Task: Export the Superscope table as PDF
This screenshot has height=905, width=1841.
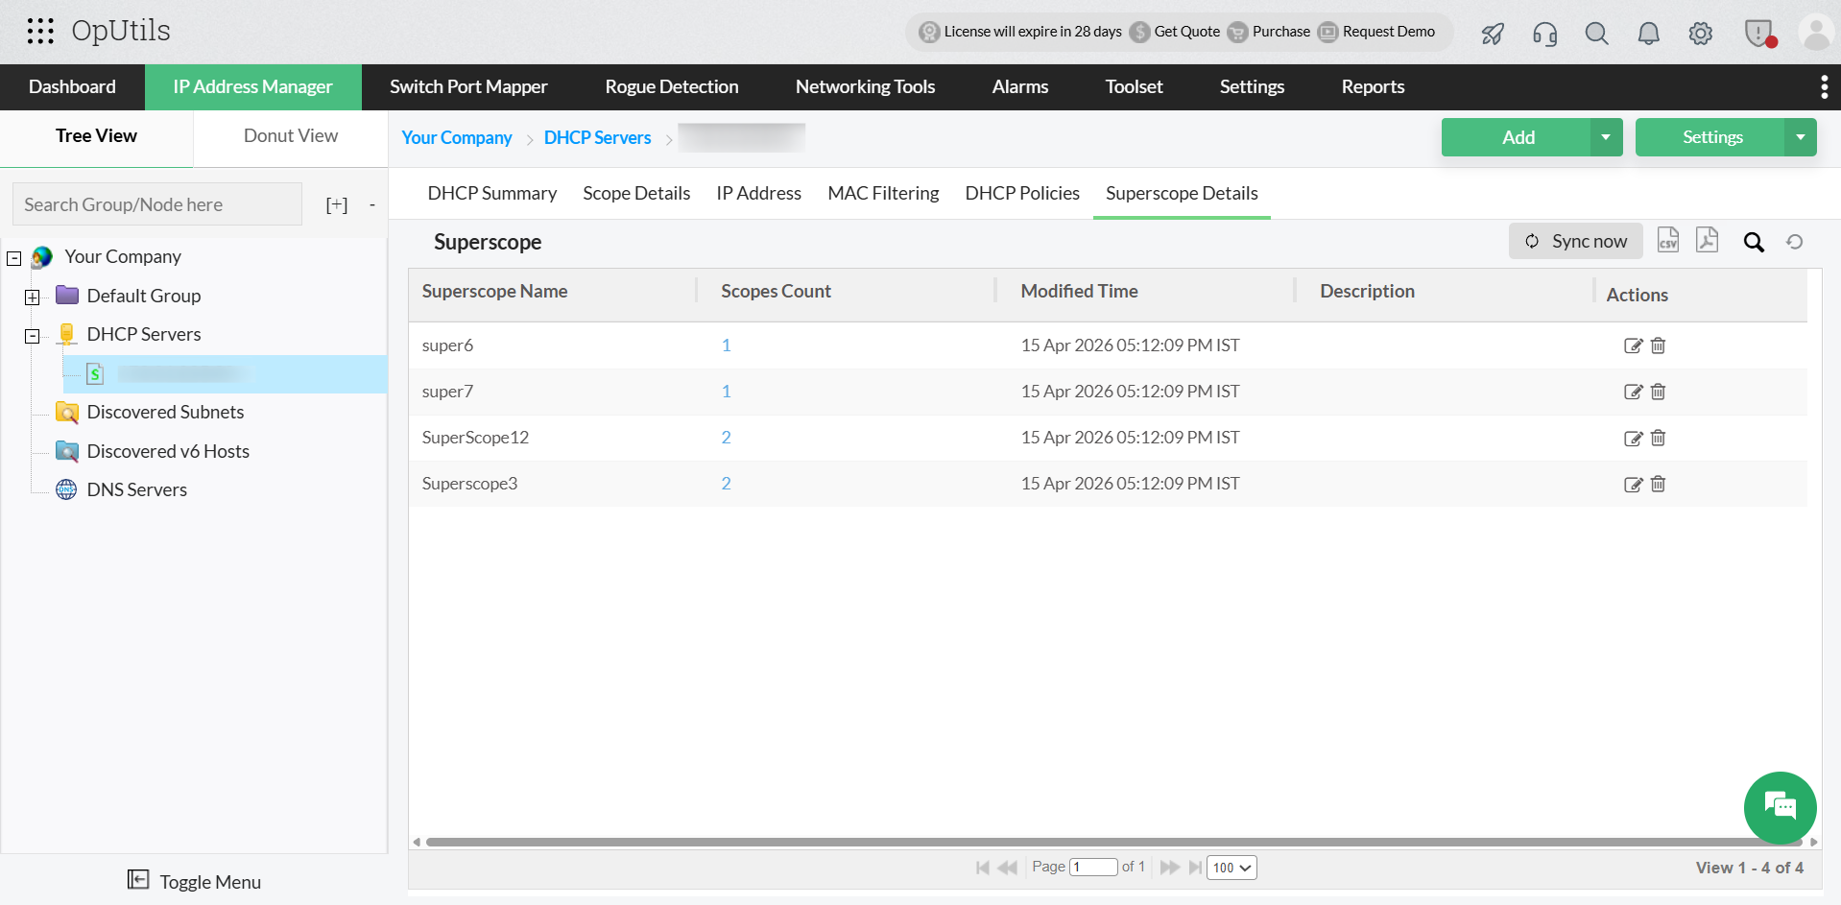Action: click(1707, 240)
